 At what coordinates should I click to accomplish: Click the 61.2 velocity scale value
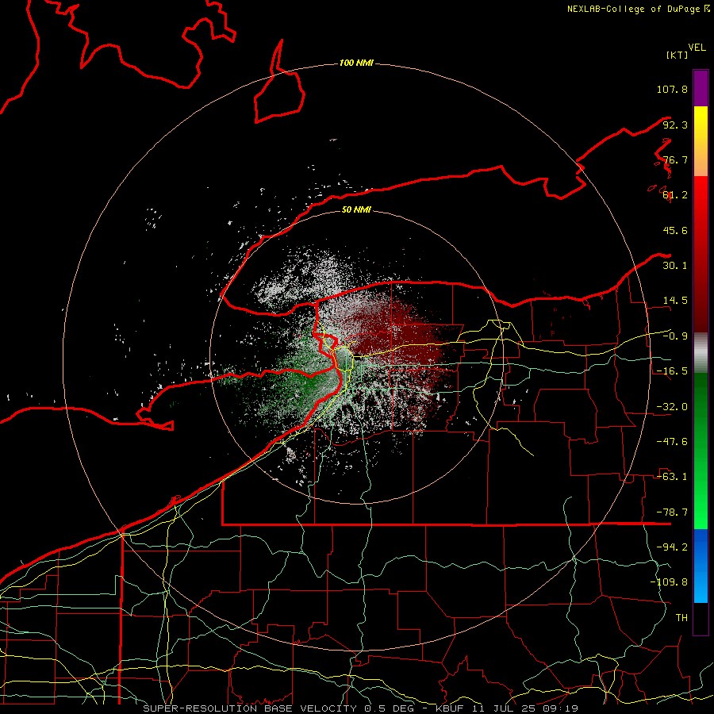[675, 195]
